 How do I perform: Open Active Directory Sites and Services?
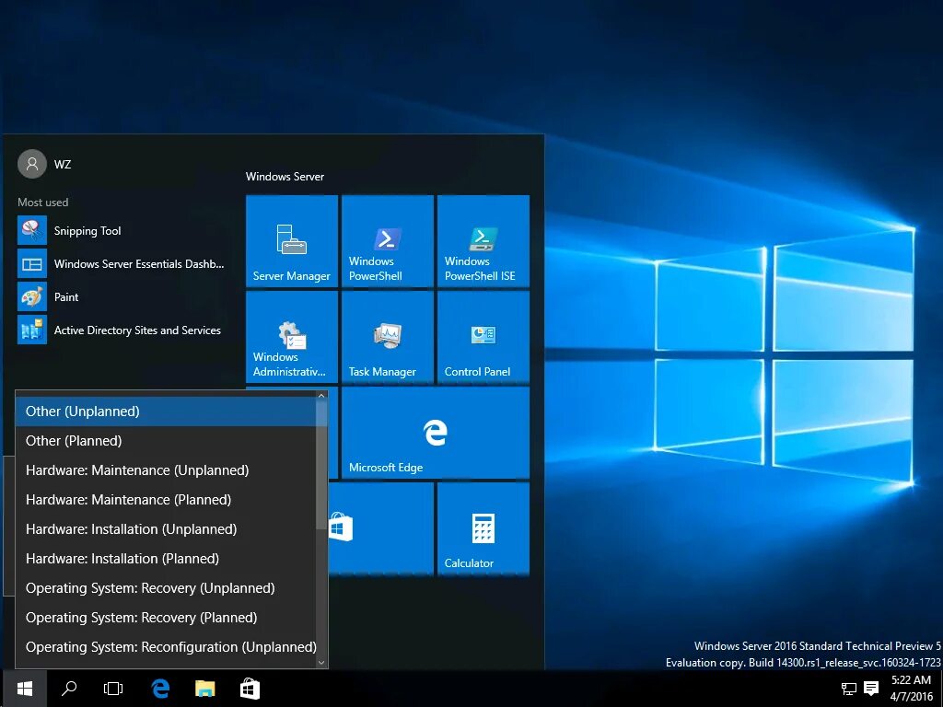(x=122, y=330)
